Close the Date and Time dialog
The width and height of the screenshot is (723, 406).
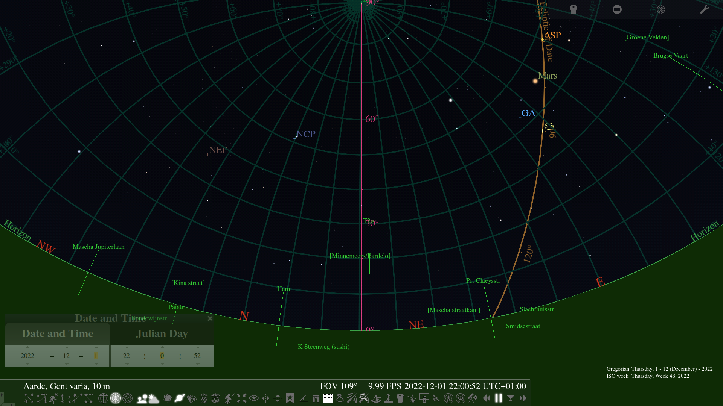tap(210, 318)
